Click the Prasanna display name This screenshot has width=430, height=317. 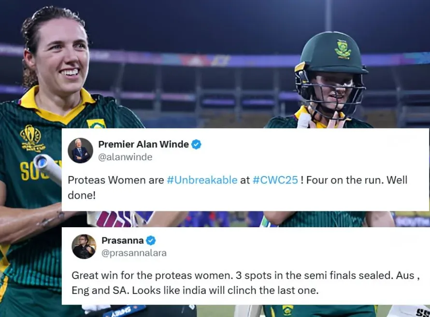click(123, 241)
